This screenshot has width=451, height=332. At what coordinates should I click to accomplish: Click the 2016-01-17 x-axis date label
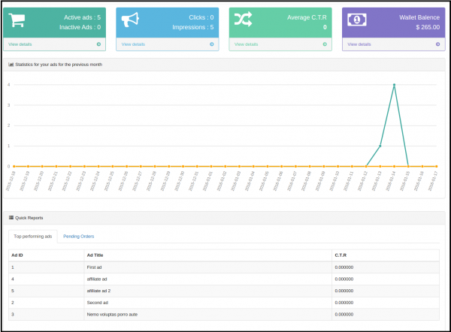433,181
